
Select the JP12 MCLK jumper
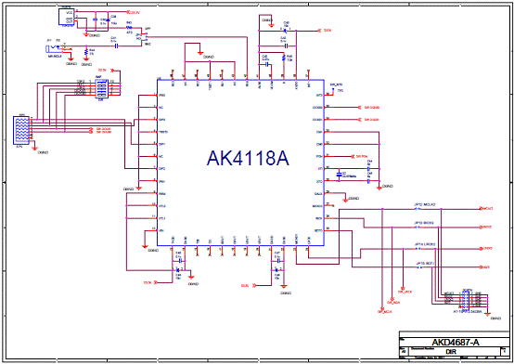point(418,208)
